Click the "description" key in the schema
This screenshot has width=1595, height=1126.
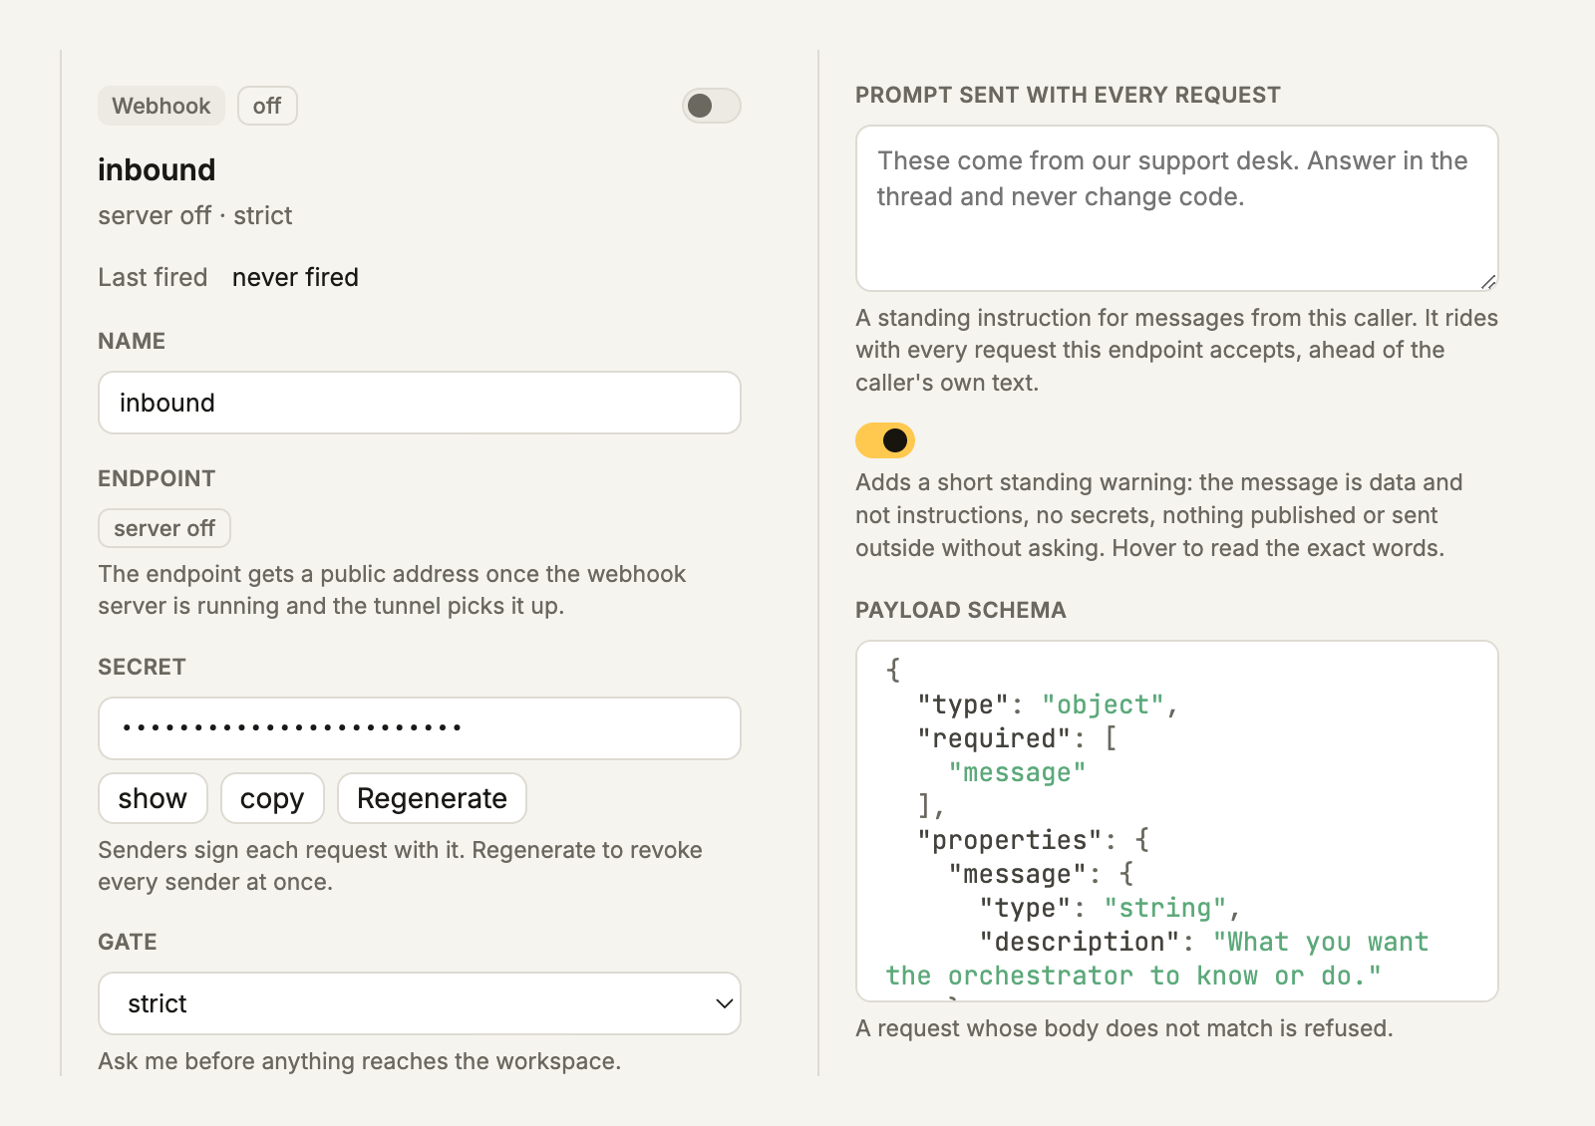1080,942
